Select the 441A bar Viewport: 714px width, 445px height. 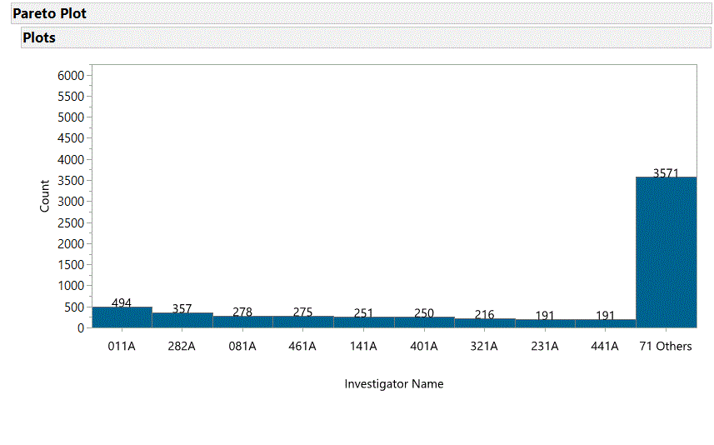point(606,323)
